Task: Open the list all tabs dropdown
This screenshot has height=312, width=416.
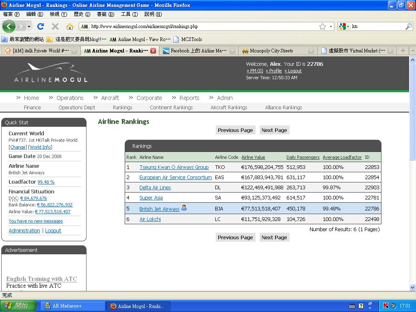Action: 412,51
